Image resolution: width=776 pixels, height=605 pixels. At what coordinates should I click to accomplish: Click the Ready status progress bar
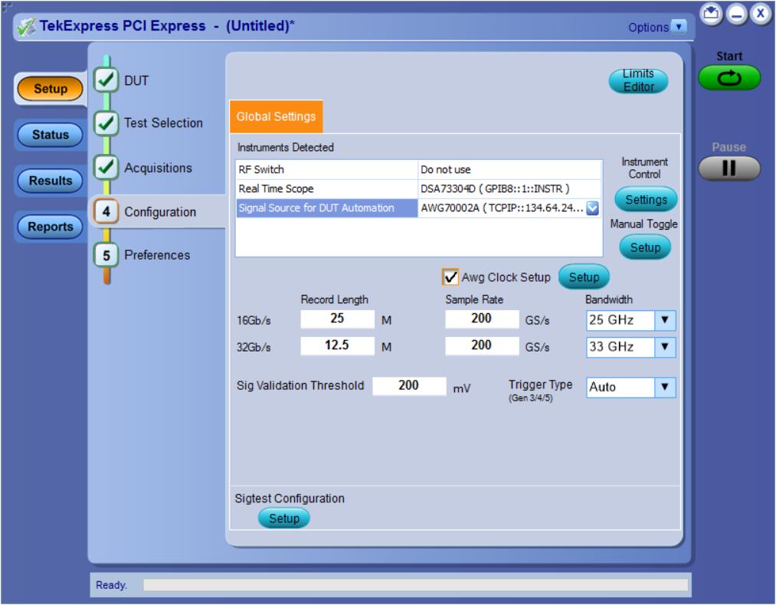(414, 585)
